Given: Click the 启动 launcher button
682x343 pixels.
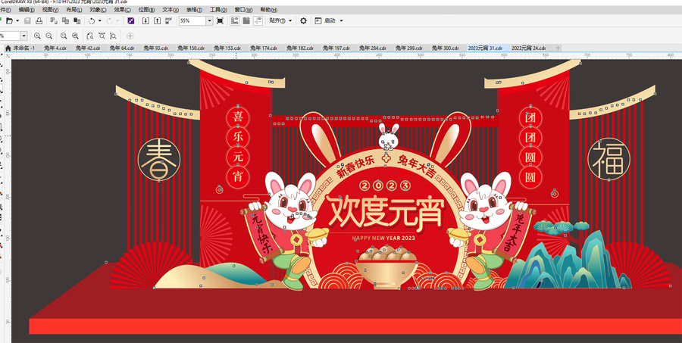Looking at the screenshot, I should (x=325, y=20).
